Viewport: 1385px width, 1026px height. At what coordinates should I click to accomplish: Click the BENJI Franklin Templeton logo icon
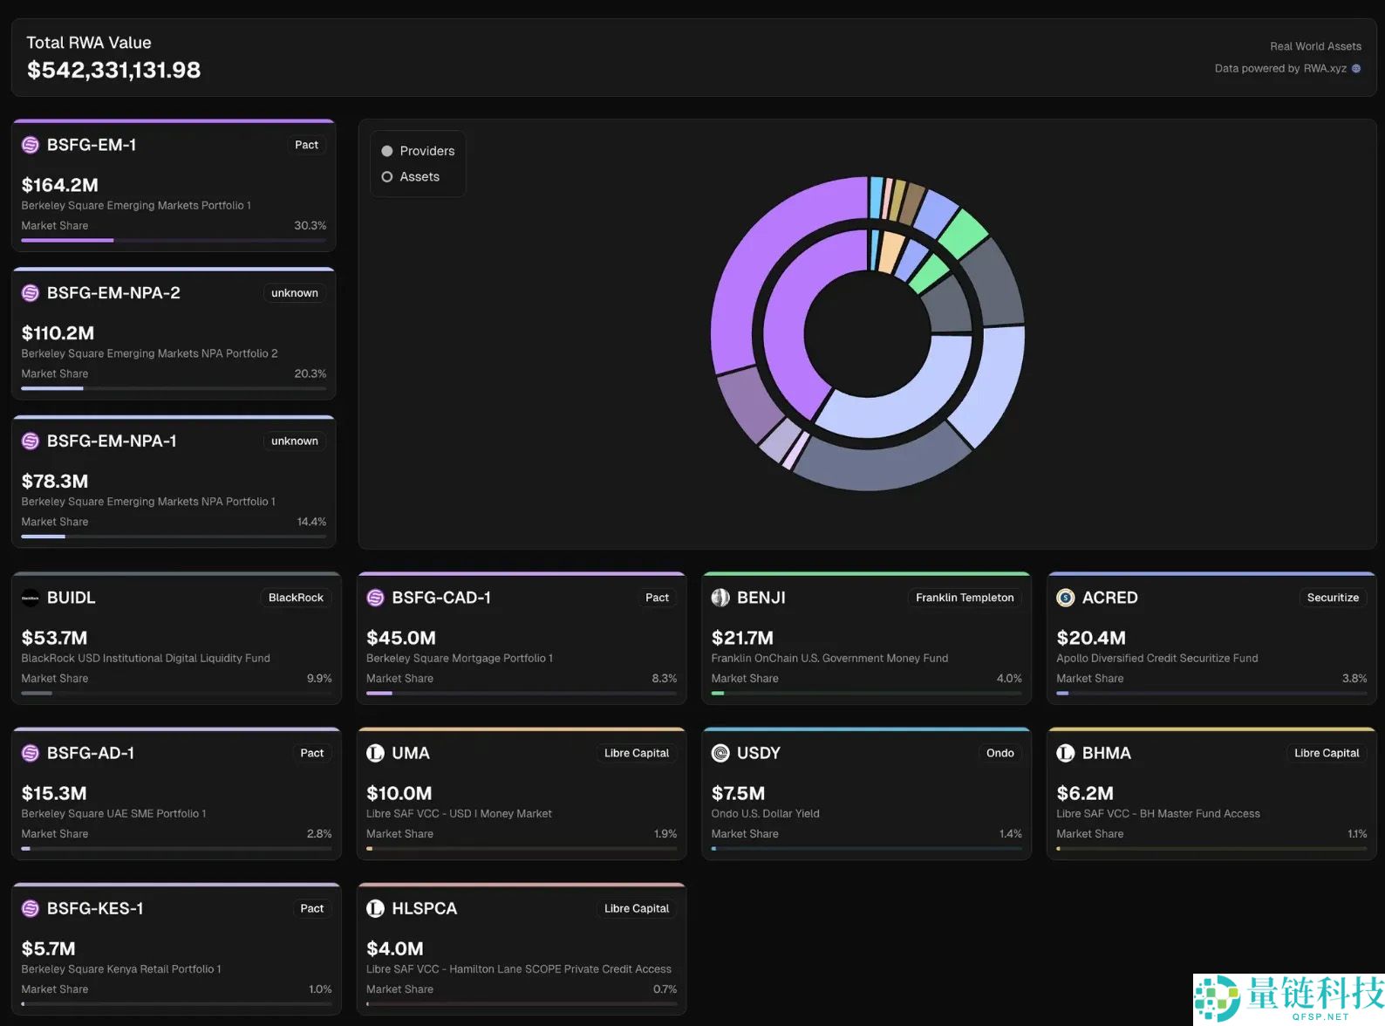pyautogui.click(x=720, y=598)
